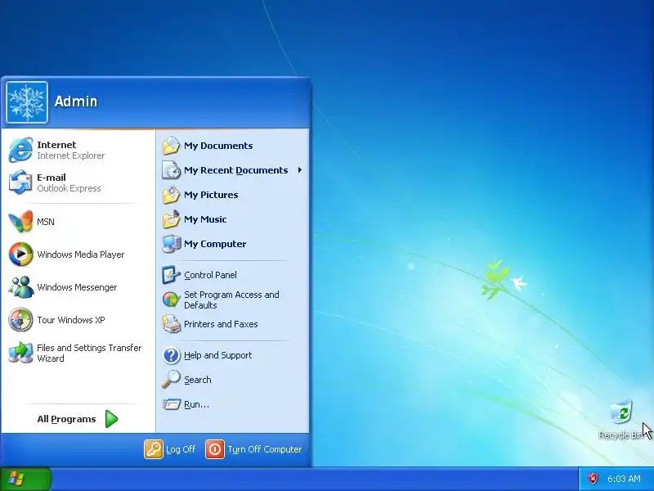Click the red Turn Off Computer icon
The image size is (654, 491).
(215, 449)
